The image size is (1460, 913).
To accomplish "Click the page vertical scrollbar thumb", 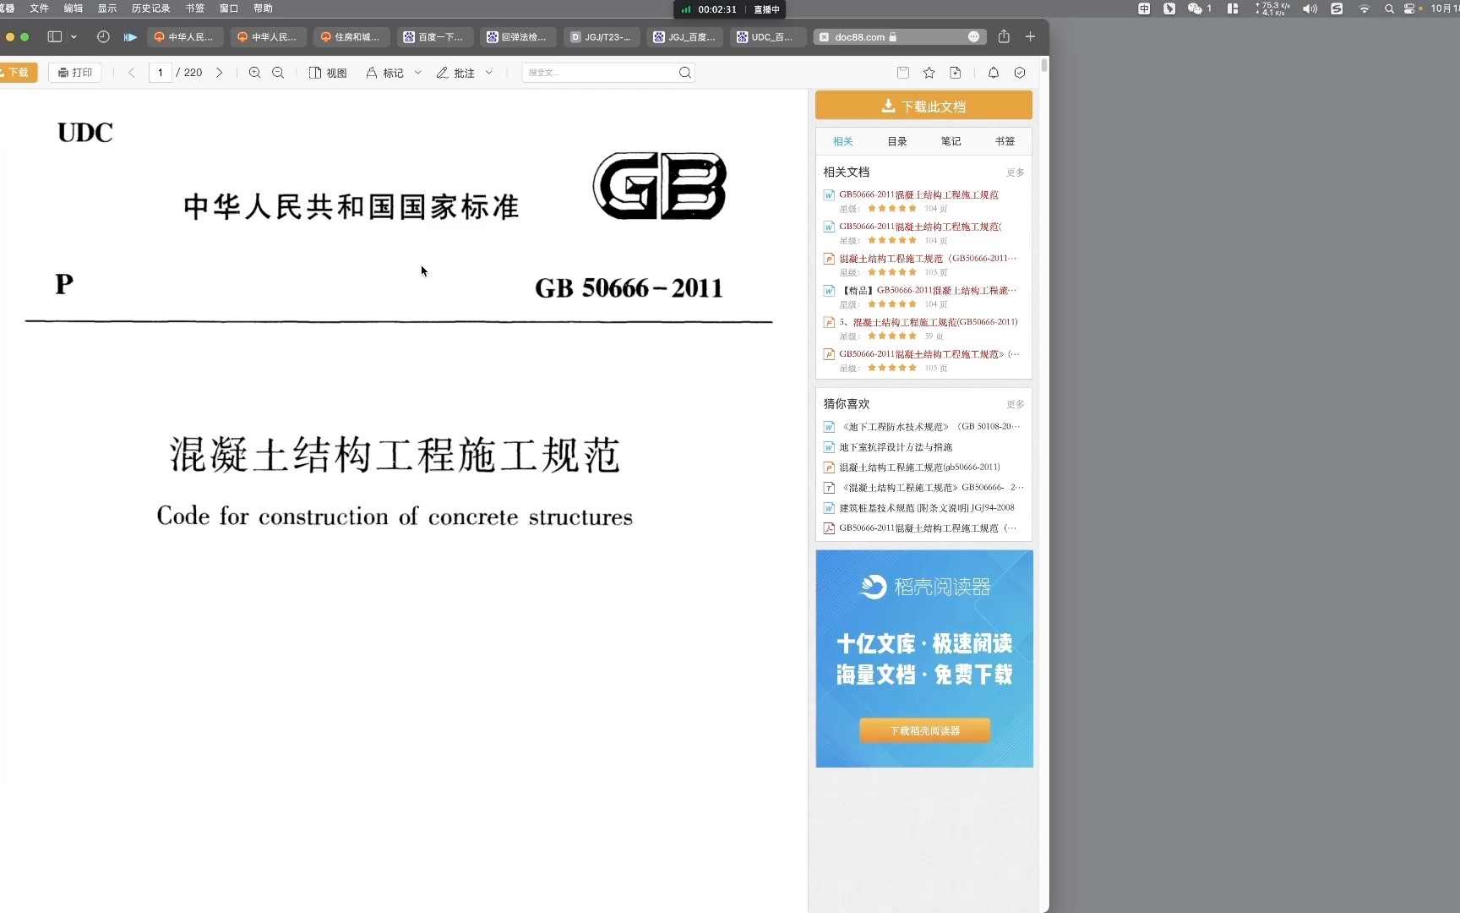I will (1044, 65).
